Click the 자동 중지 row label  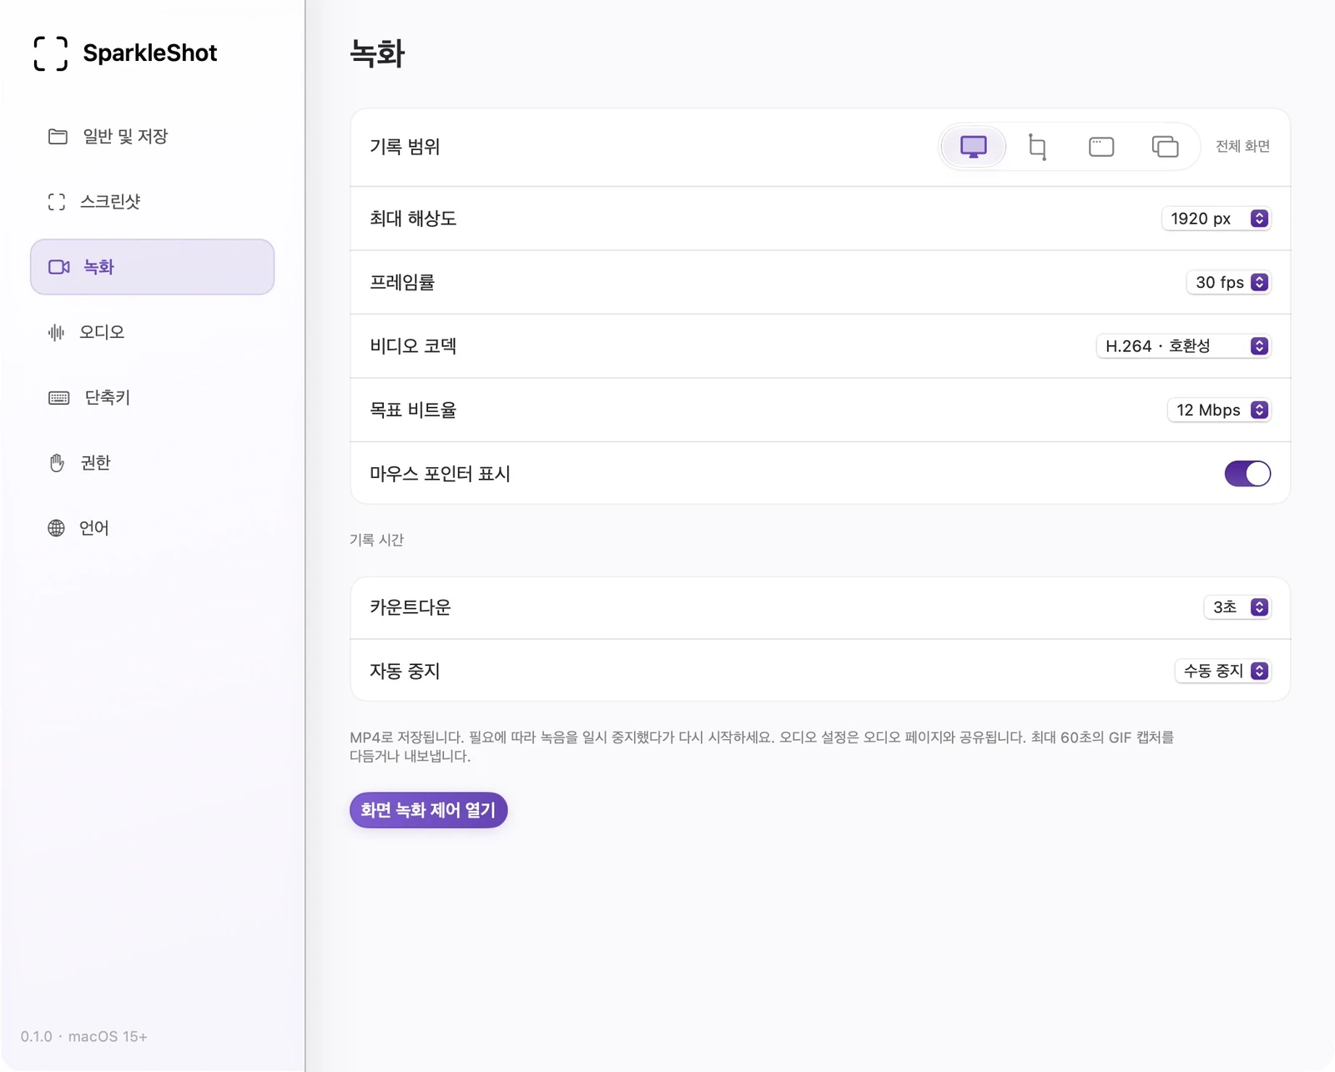coord(405,672)
